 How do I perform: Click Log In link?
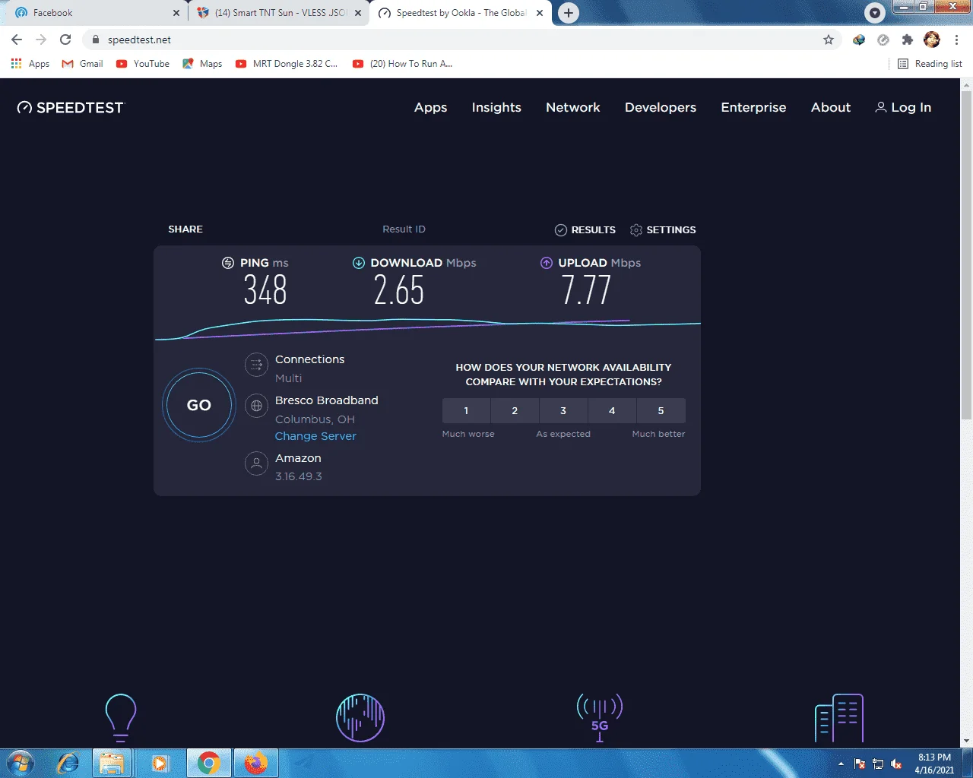pos(903,108)
